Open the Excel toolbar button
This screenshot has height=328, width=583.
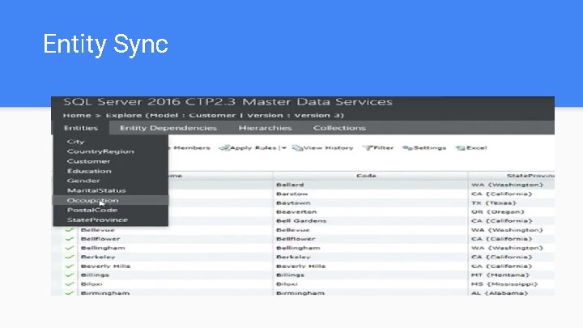click(477, 148)
